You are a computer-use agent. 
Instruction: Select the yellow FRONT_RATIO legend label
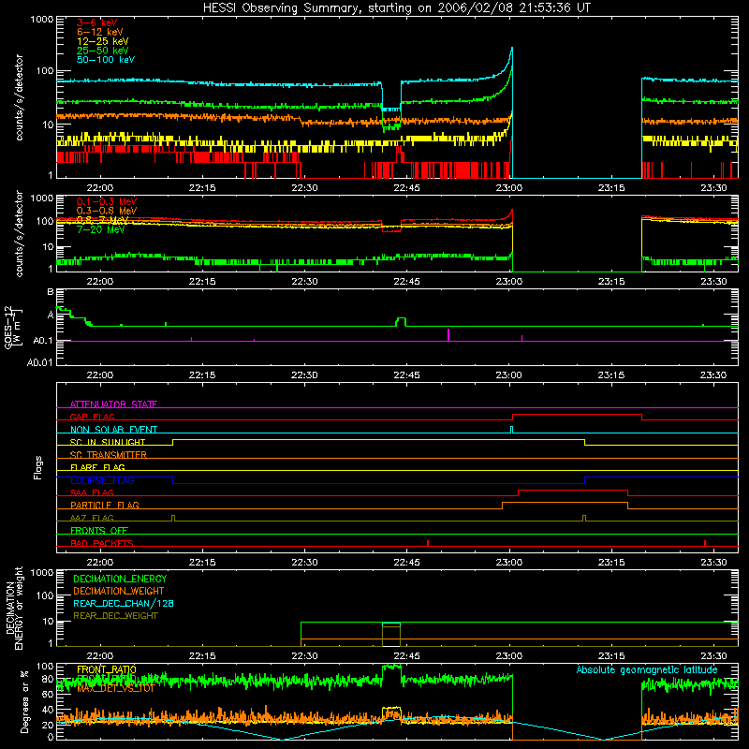[x=107, y=669]
